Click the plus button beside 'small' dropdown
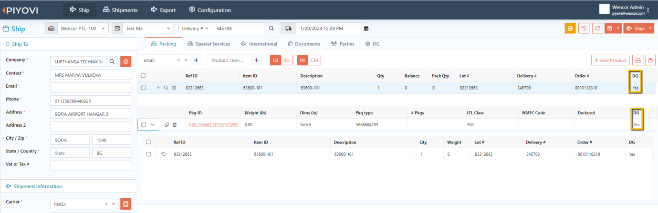Viewport: 658px width, 213px height. [x=196, y=61]
